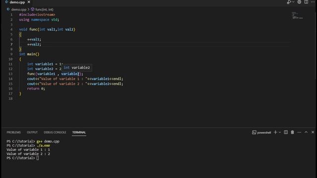Select the TERMINAL panel tab
This screenshot has width=317, height=178.
click(x=79, y=133)
